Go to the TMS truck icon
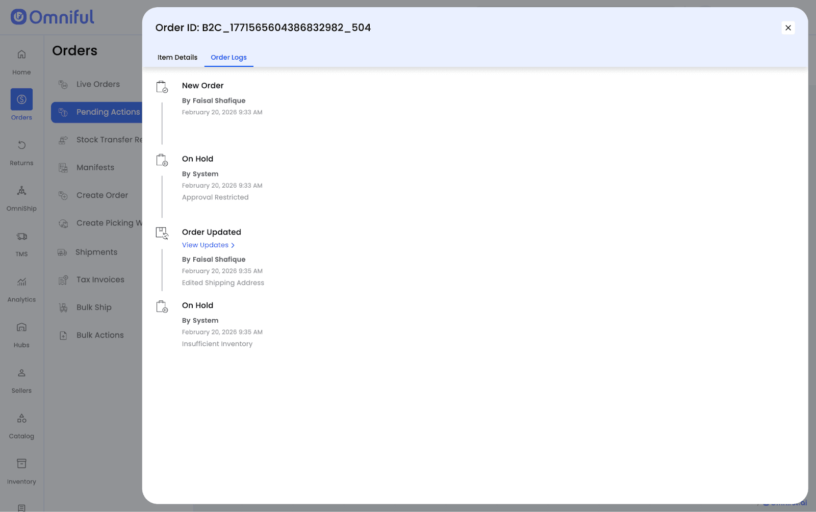Screen dimensions: 816x512 tap(21, 237)
